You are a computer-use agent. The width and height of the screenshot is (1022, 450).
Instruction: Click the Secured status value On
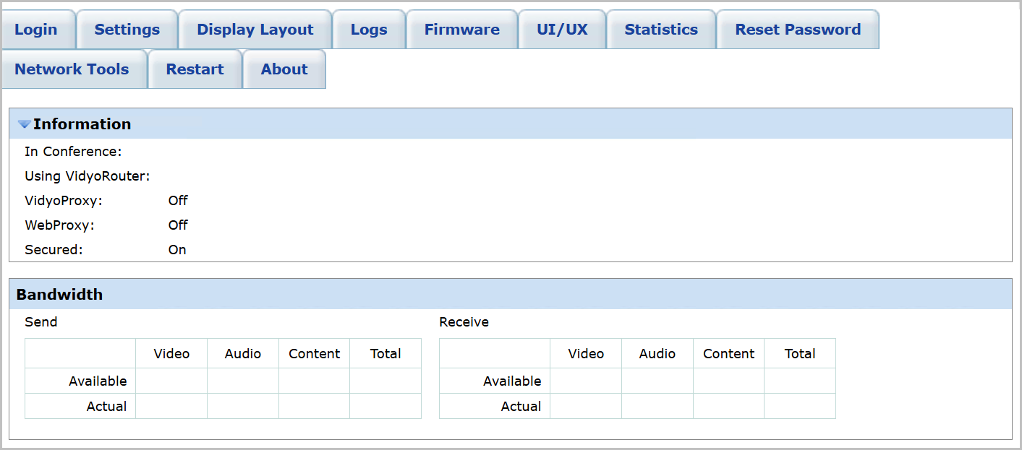[x=177, y=250]
